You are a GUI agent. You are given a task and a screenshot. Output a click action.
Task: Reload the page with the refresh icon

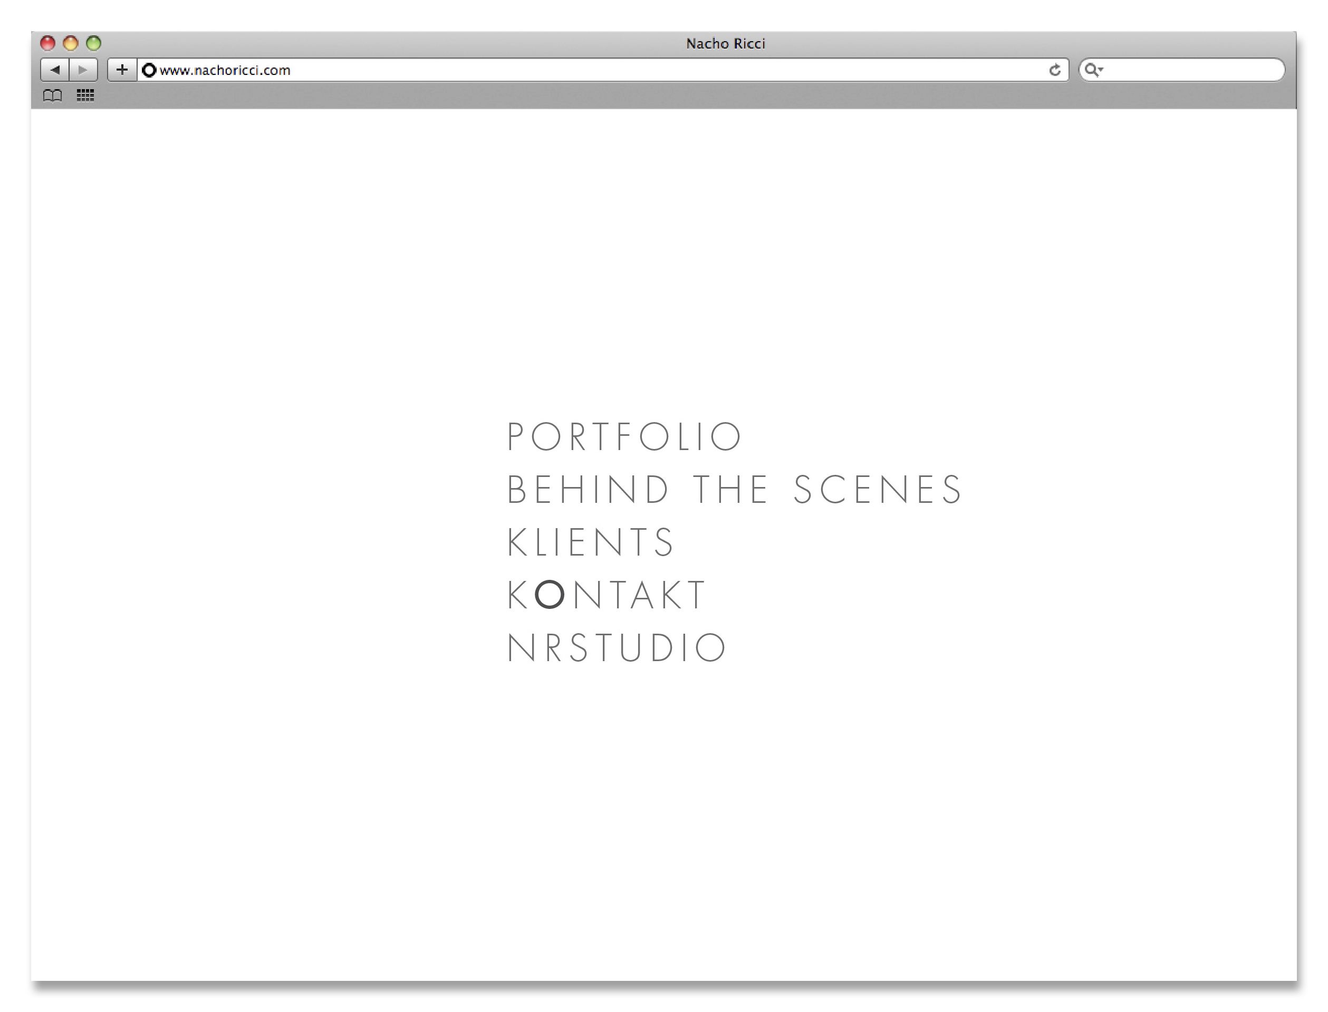tap(1054, 71)
